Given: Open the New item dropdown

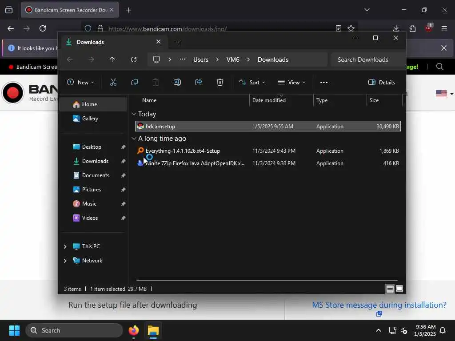Looking at the screenshot, I should pyautogui.click(x=80, y=83).
